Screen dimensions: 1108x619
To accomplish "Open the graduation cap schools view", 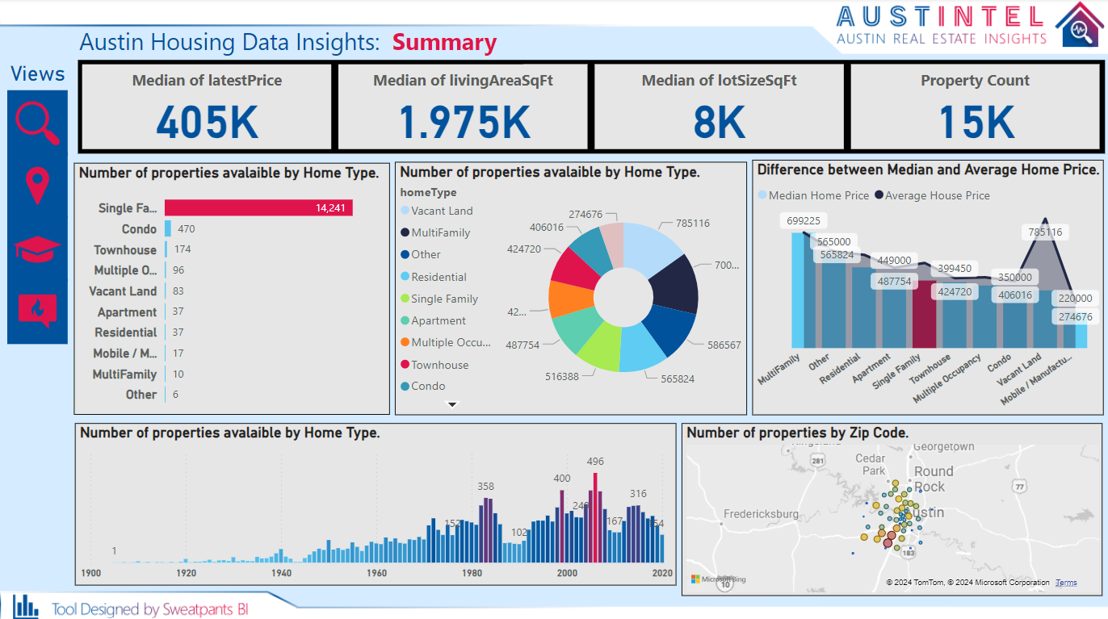I will tap(37, 249).
